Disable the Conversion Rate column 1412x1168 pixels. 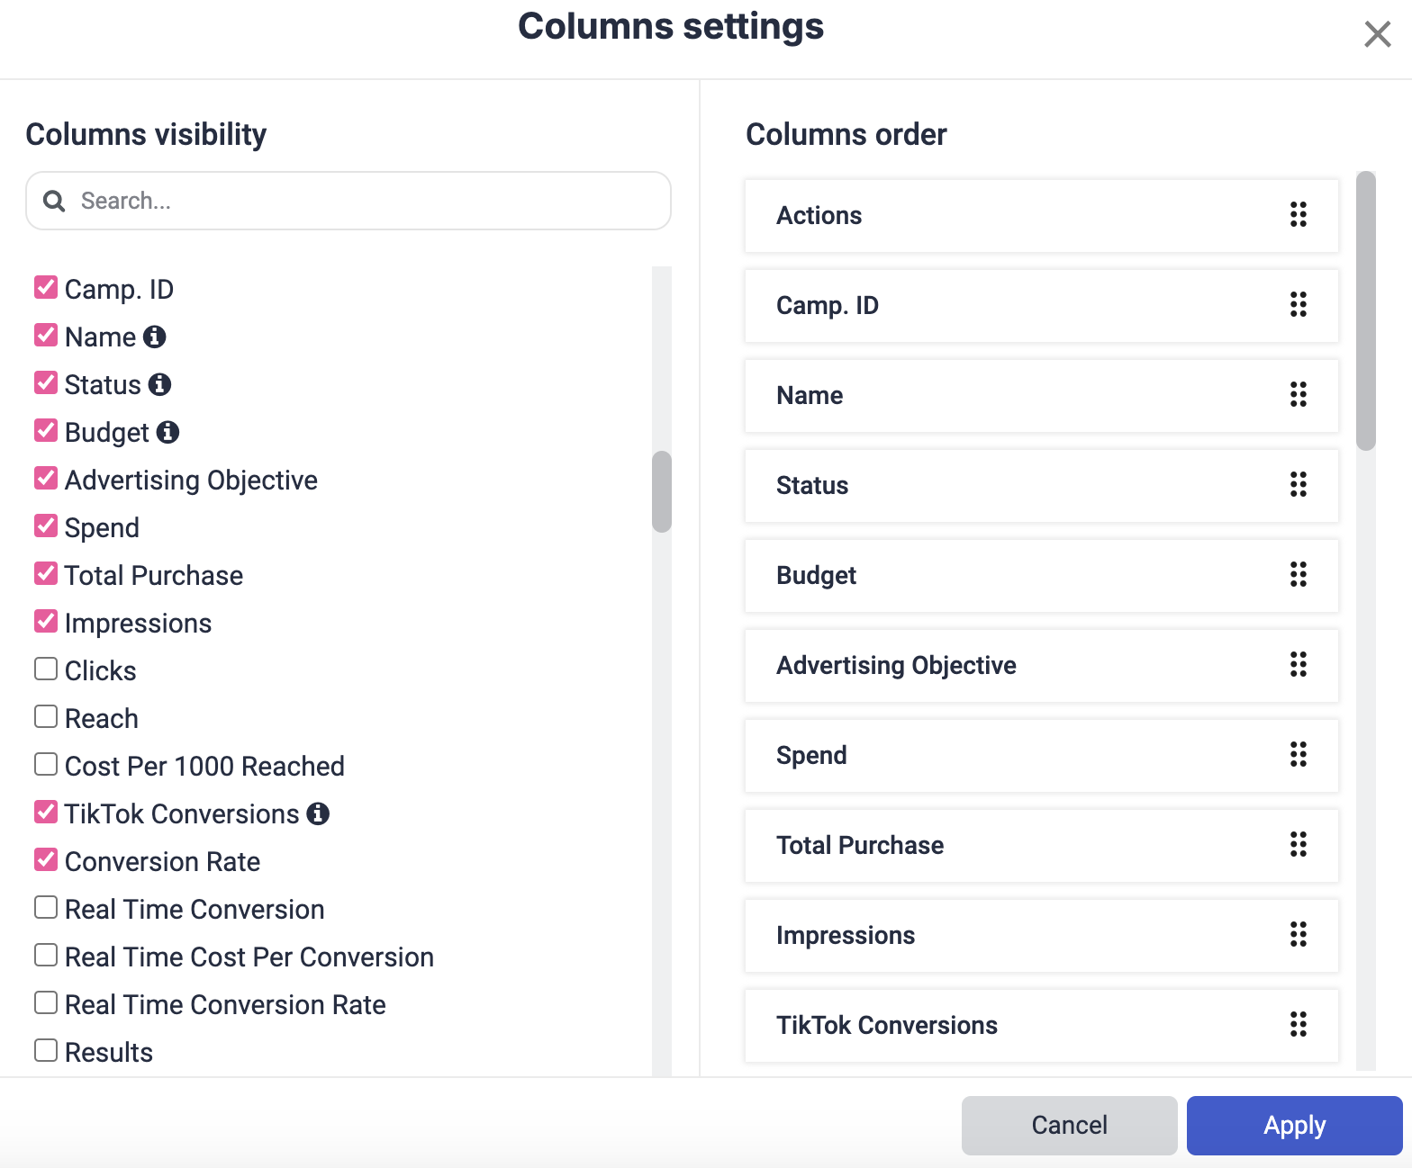[46, 859]
